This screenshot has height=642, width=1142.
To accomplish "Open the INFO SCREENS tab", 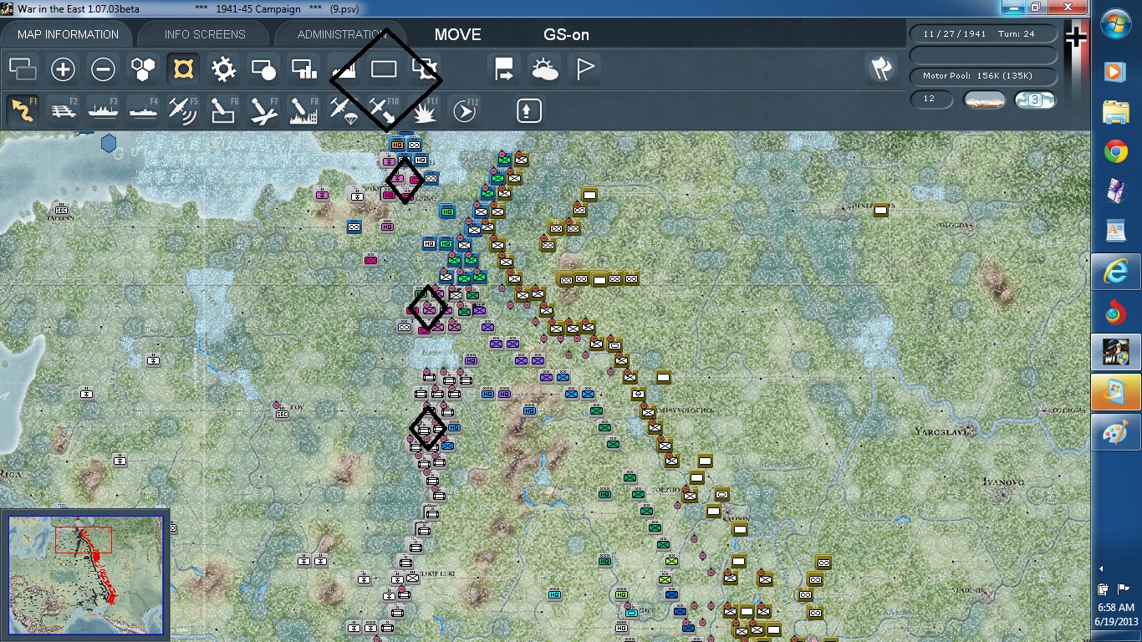I will pos(205,34).
